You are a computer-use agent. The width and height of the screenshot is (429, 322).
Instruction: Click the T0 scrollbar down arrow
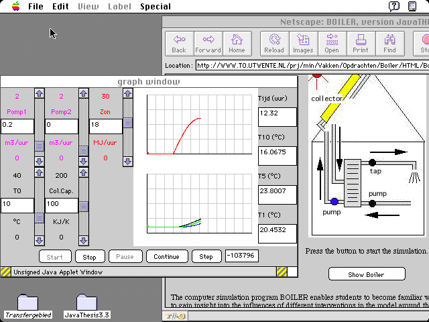pos(40,240)
